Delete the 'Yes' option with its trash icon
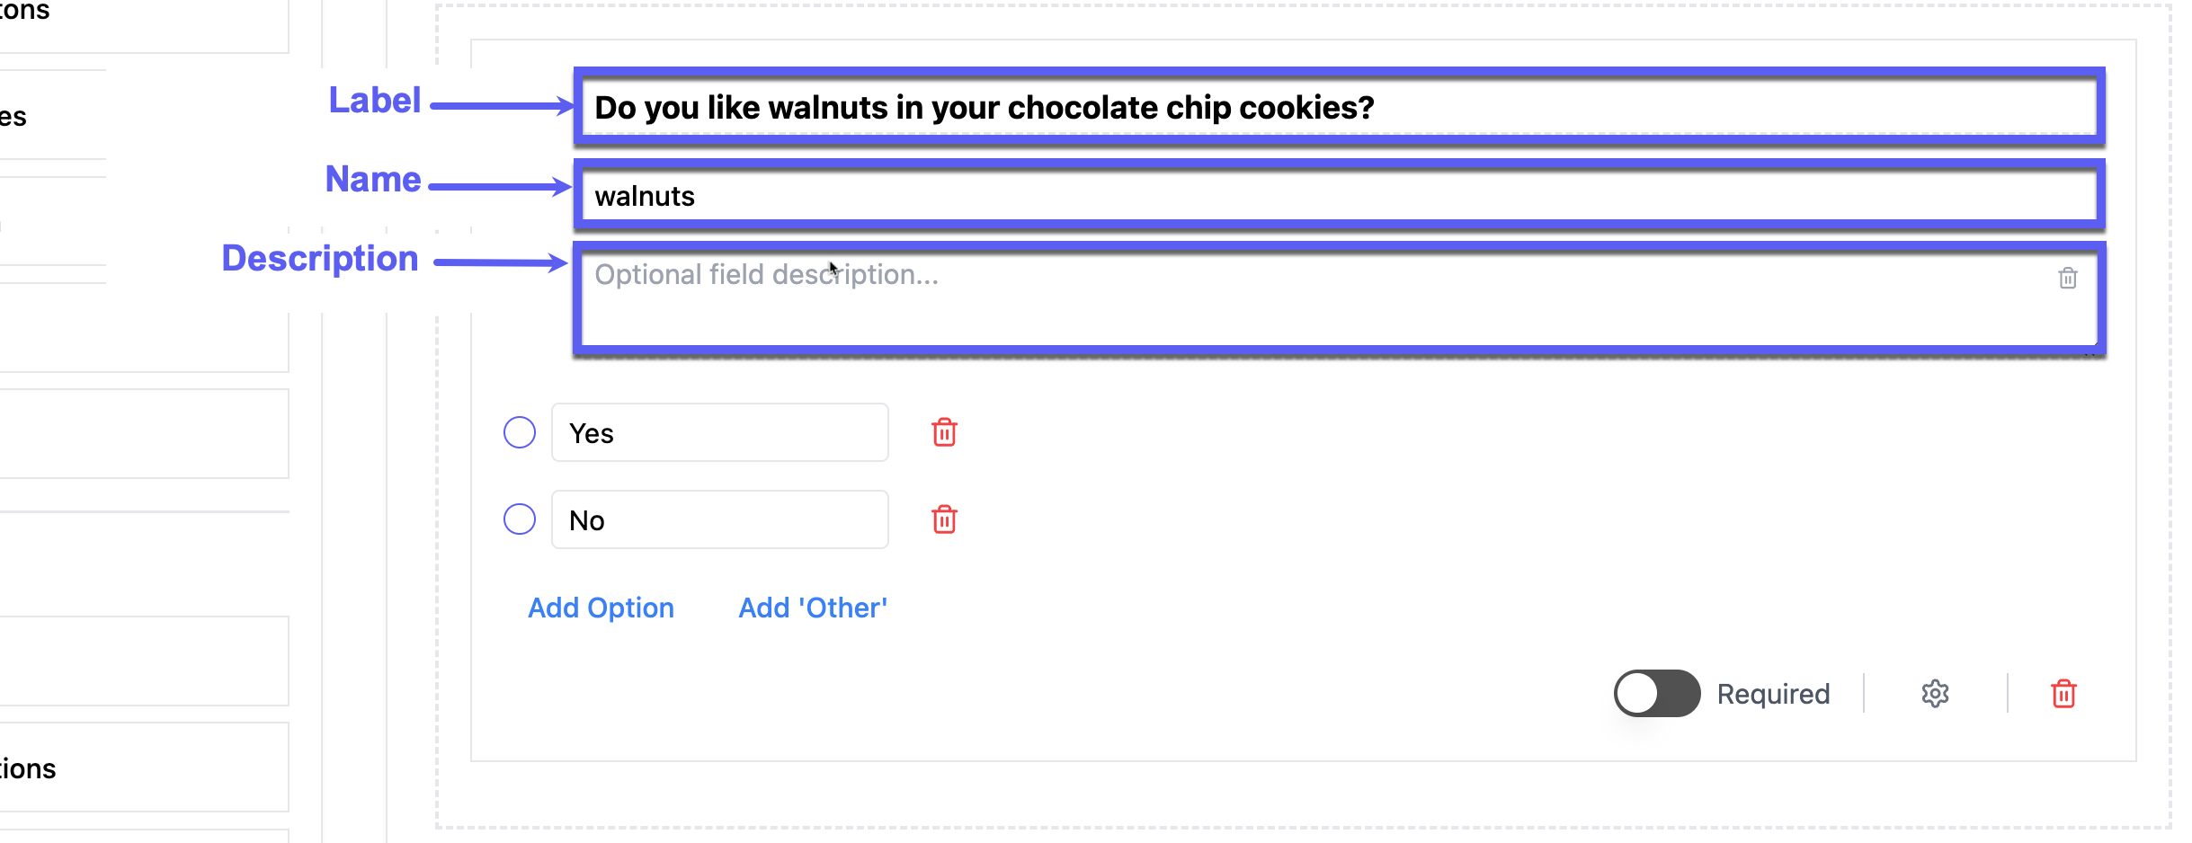 coord(944,432)
